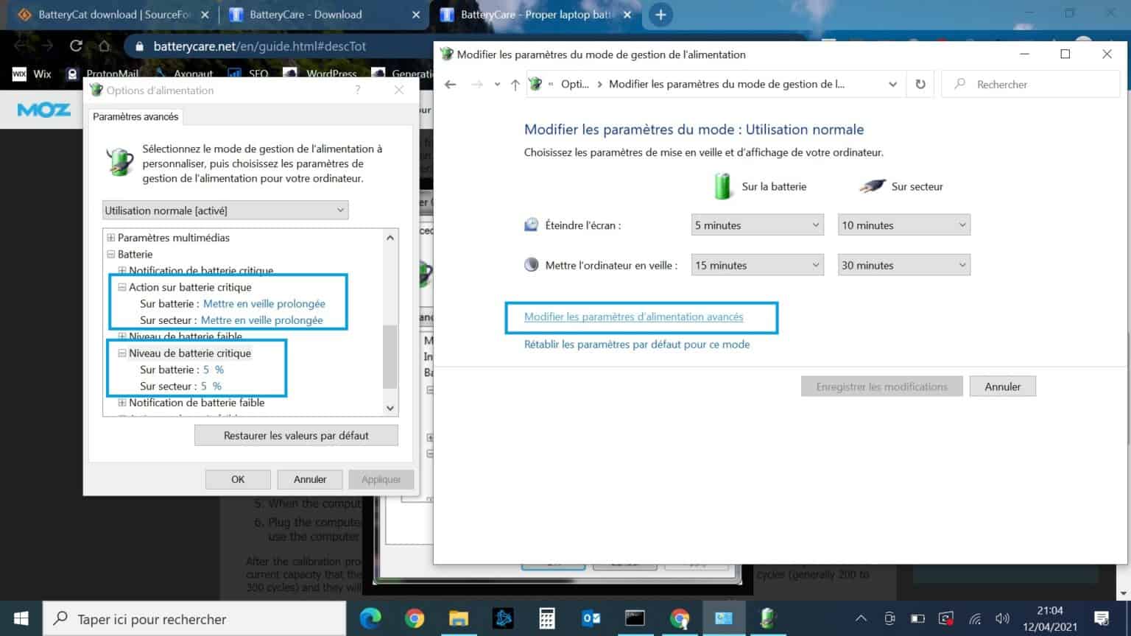Screen dimensions: 1131x636
Task: Go up one level in power plan window
Action: coord(515,85)
